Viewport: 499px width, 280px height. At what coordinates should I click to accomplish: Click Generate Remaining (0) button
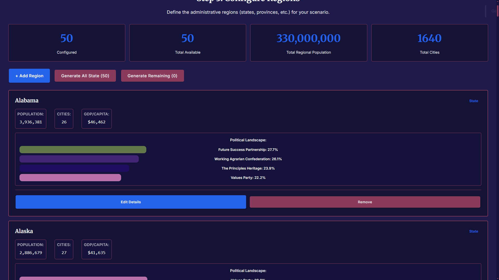pyautogui.click(x=152, y=76)
